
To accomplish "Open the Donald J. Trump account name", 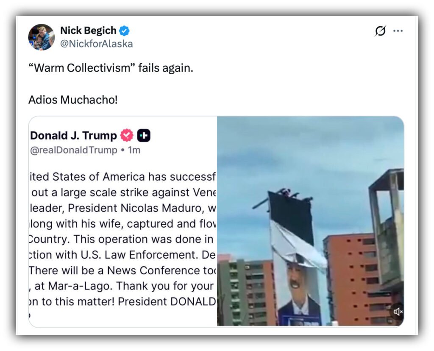I will 73,135.
